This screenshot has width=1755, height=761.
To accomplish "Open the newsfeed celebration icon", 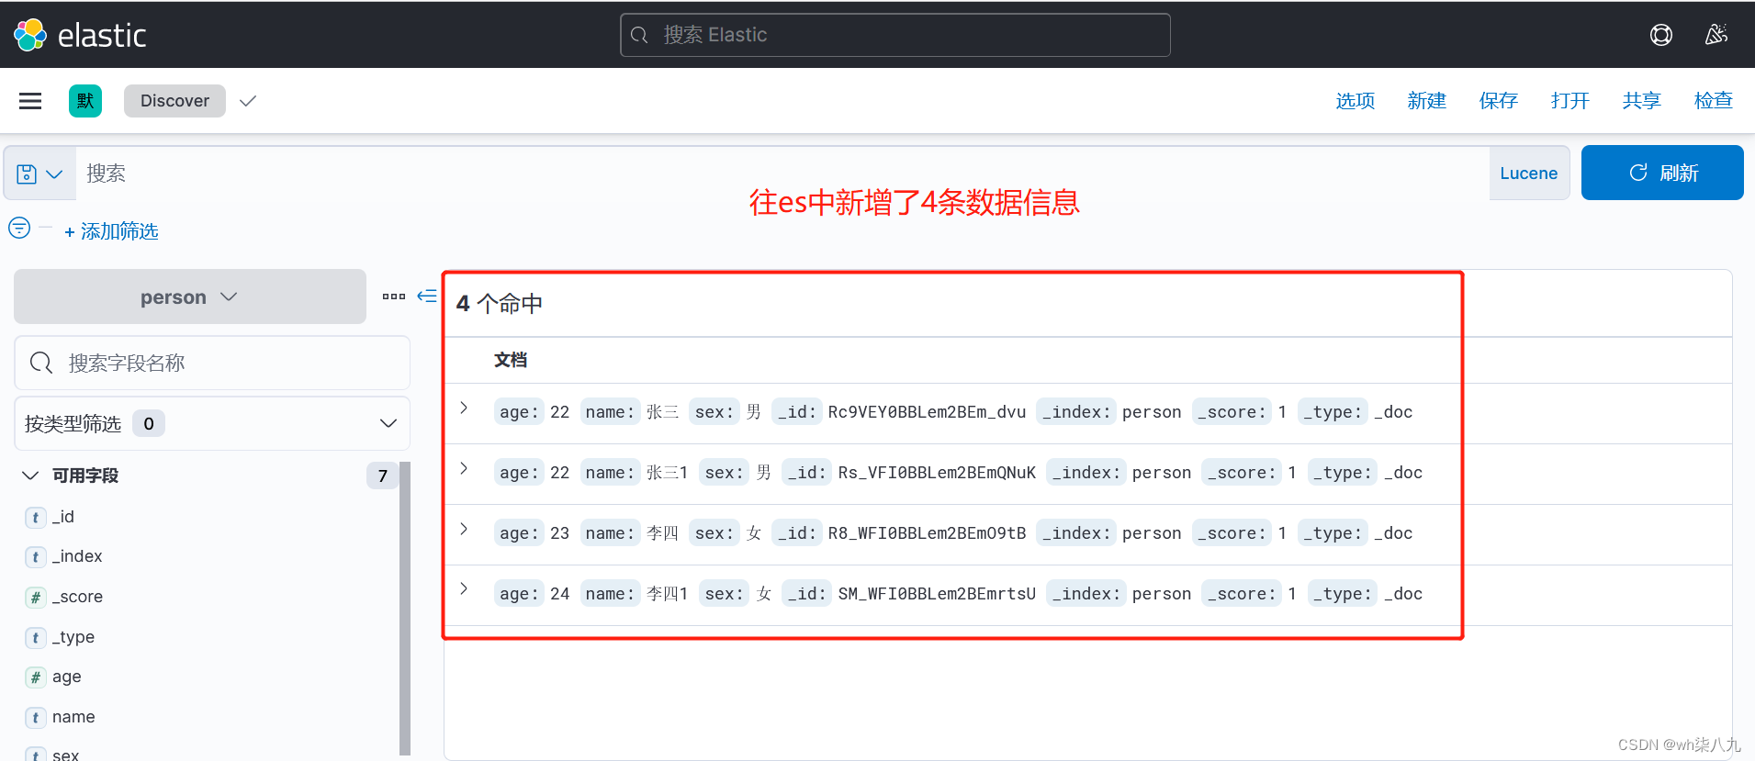I will pos(1716,35).
